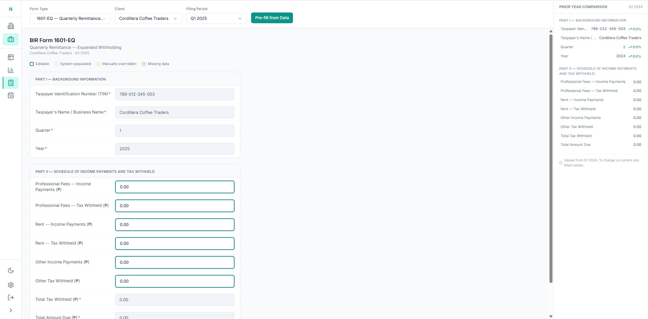Open the table layout icon in sidebar
648x319 pixels.
click(x=11, y=57)
